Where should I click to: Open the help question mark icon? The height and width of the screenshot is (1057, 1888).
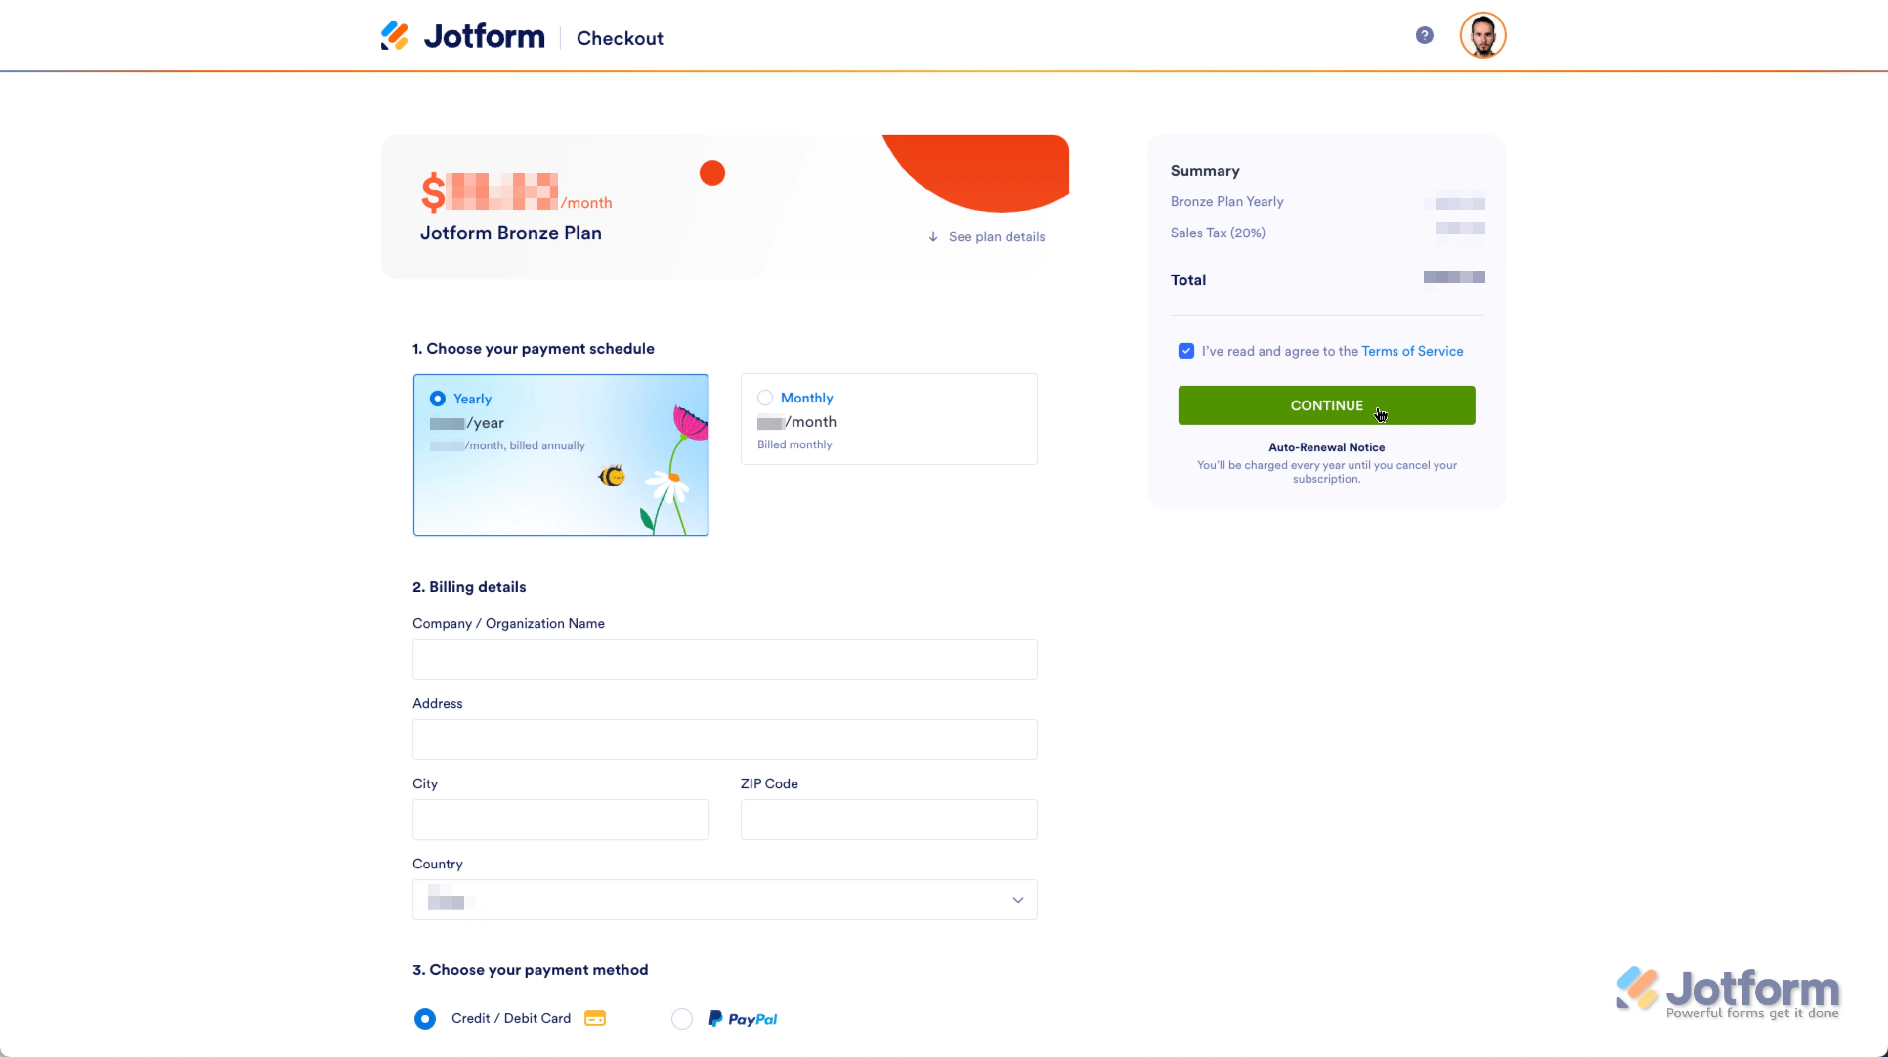[1424, 35]
